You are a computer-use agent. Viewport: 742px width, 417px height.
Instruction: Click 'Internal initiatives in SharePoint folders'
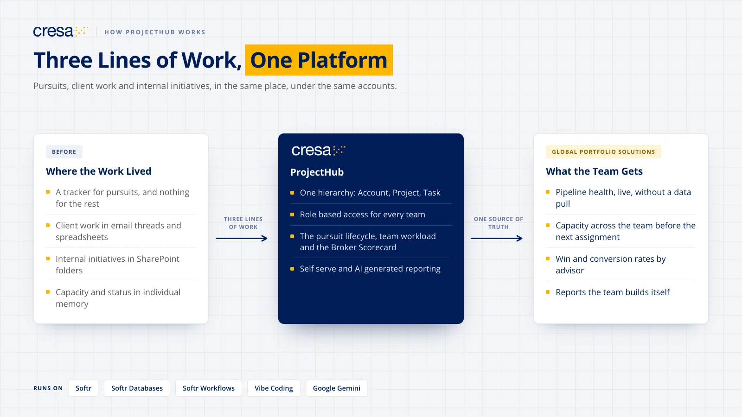pyautogui.click(x=117, y=265)
